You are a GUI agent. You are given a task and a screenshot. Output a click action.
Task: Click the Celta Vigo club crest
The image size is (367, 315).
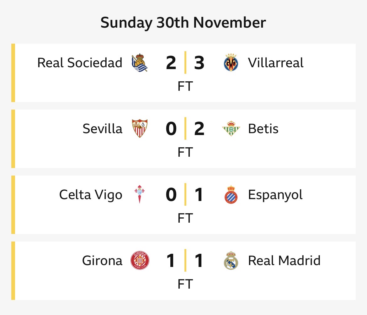(x=140, y=195)
